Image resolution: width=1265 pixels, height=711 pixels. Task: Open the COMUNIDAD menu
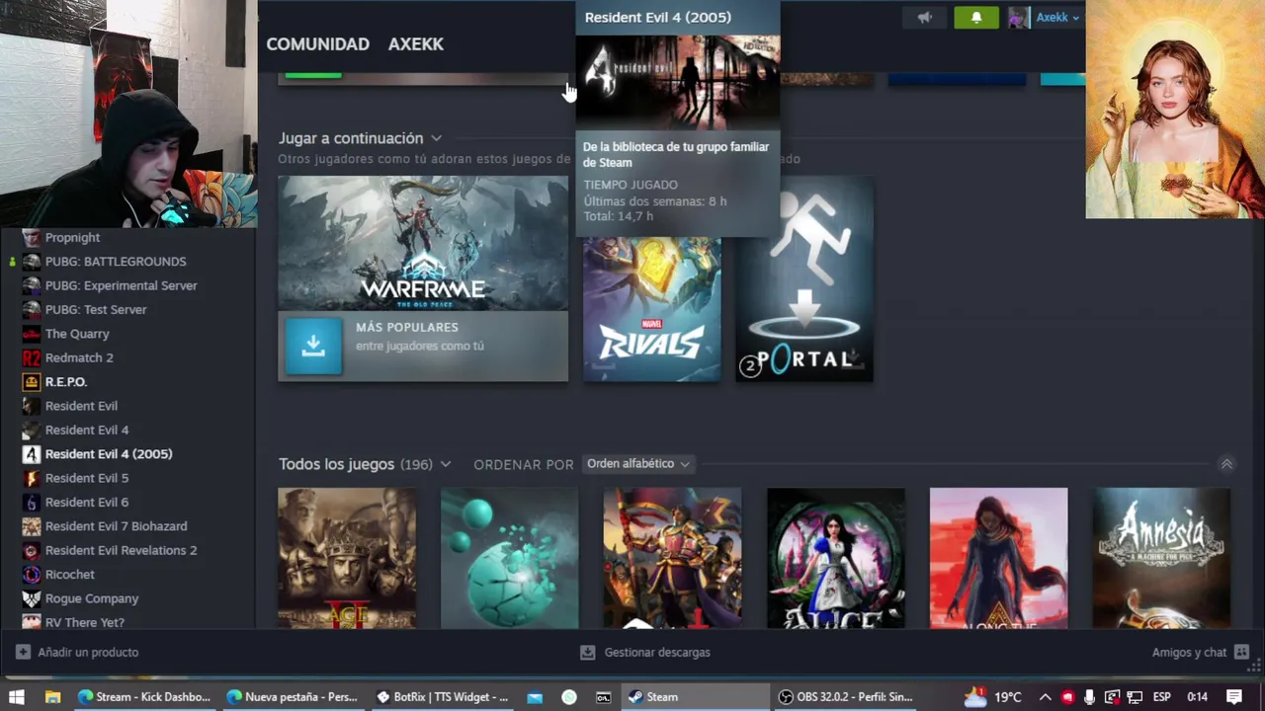pyautogui.click(x=317, y=44)
